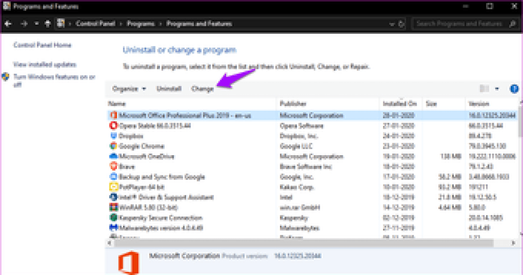Click the Uninstall toolbar button
The image size is (523, 275).
169,89
